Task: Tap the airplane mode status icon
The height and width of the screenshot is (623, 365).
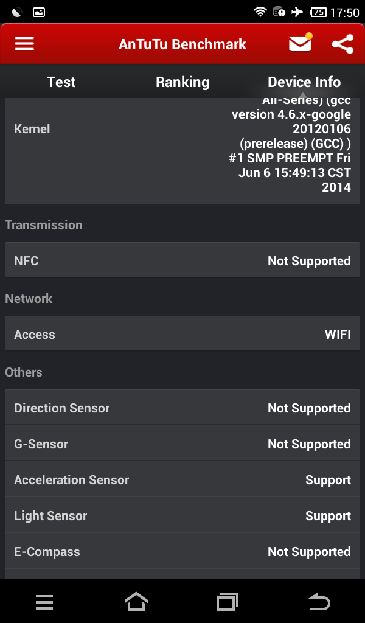Action: (297, 12)
